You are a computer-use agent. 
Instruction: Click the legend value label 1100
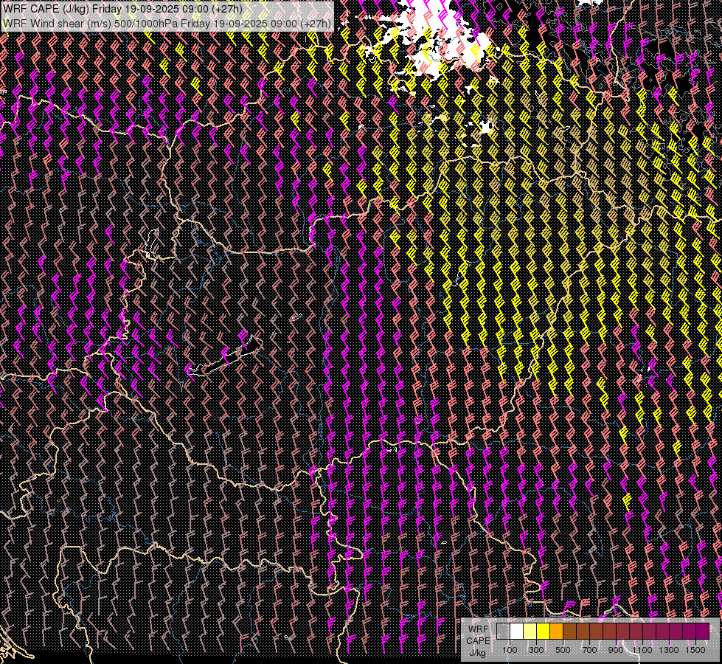click(x=642, y=650)
